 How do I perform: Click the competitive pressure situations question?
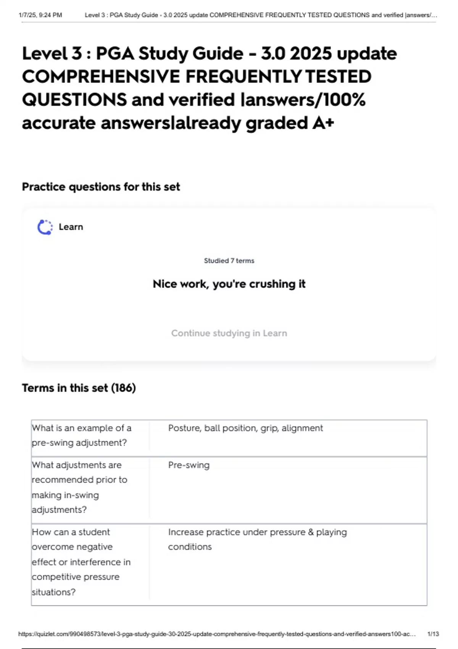pos(81,562)
